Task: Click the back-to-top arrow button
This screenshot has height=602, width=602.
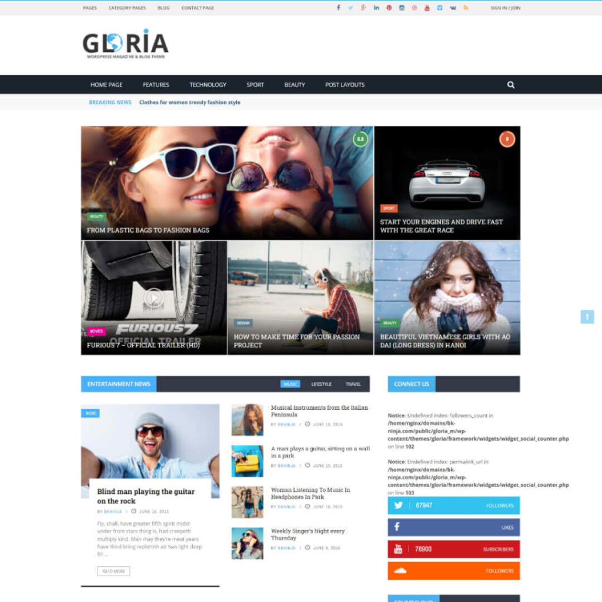Action: 587,317
